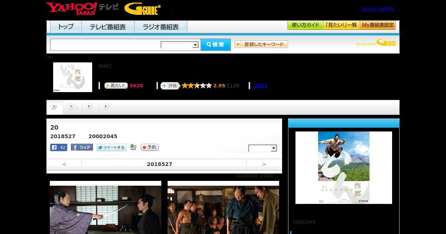Viewport: 446px width, 234px height.
Task: Open the Segodon program logo thumbnail
Action: 72,77
